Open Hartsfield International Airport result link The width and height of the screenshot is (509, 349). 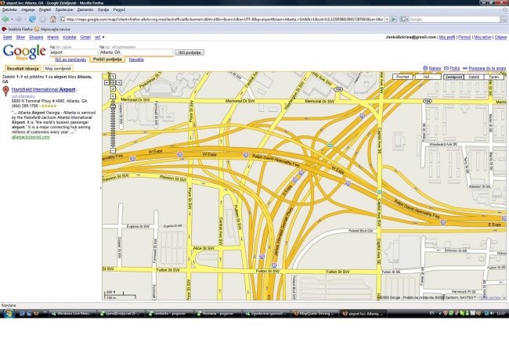tap(44, 89)
